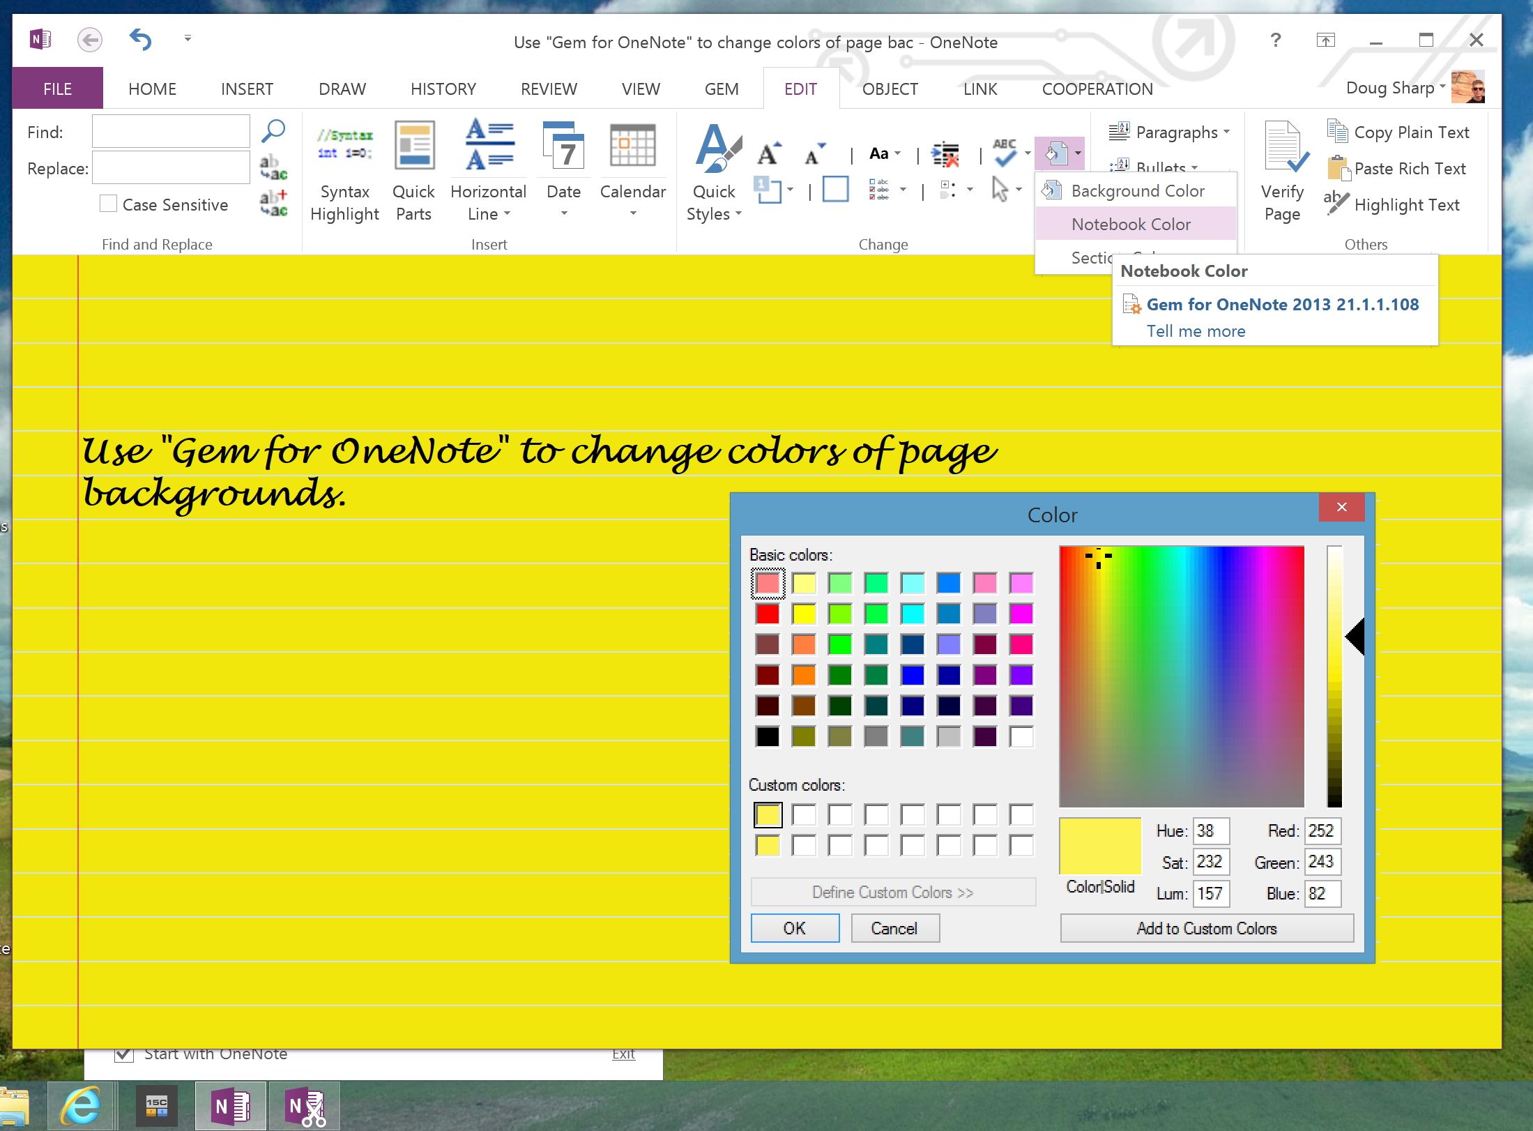The width and height of the screenshot is (1533, 1131).
Task: Open Quick Parts in Insert group
Action: pyautogui.click(x=413, y=172)
